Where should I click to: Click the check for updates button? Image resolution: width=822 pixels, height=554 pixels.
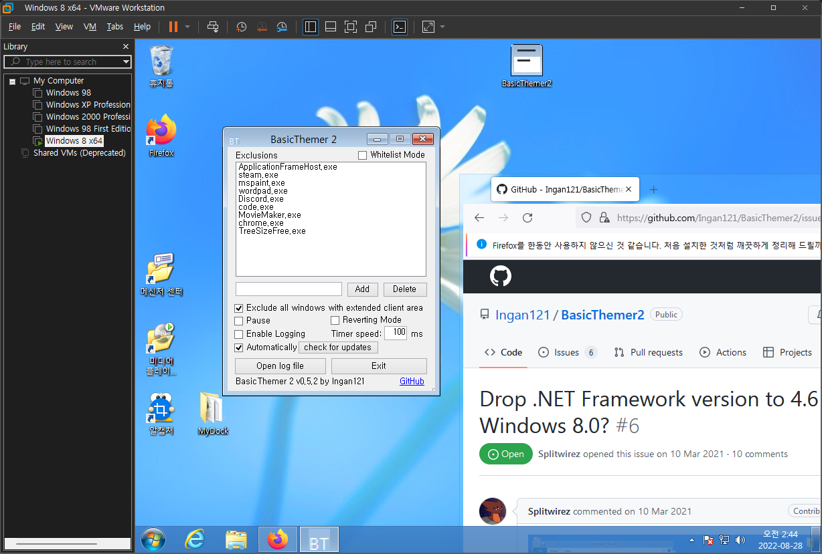point(338,348)
